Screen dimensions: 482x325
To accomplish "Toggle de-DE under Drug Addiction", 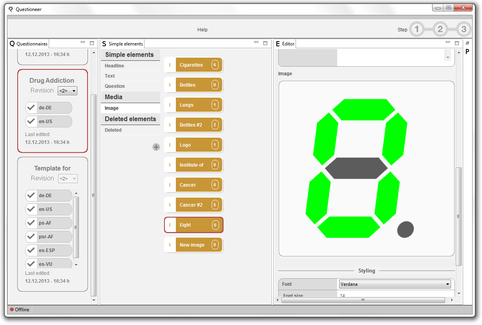I will (49, 108).
